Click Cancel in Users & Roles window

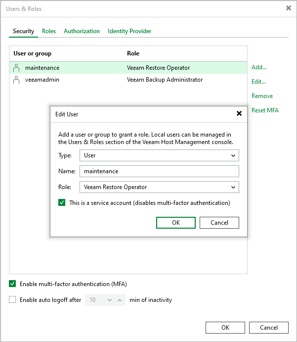269,328
